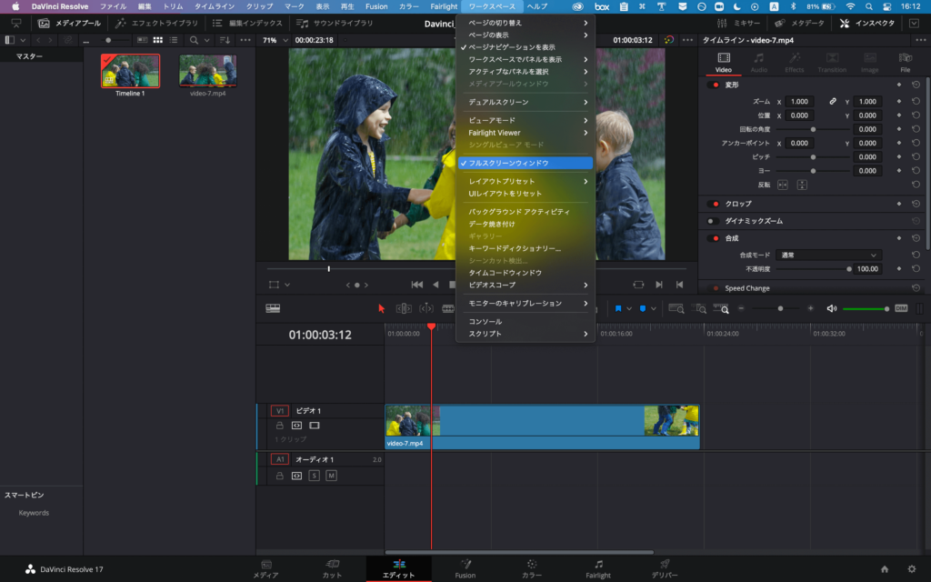Flip the clip horizontally in 反転
This screenshot has height=582, width=931.
783,185
